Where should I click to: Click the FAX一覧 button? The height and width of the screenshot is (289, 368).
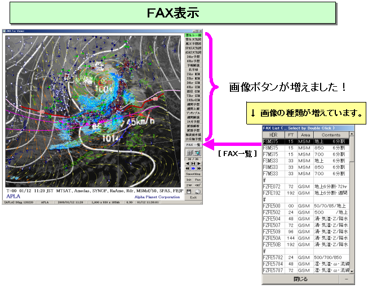[x=193, y=145]
